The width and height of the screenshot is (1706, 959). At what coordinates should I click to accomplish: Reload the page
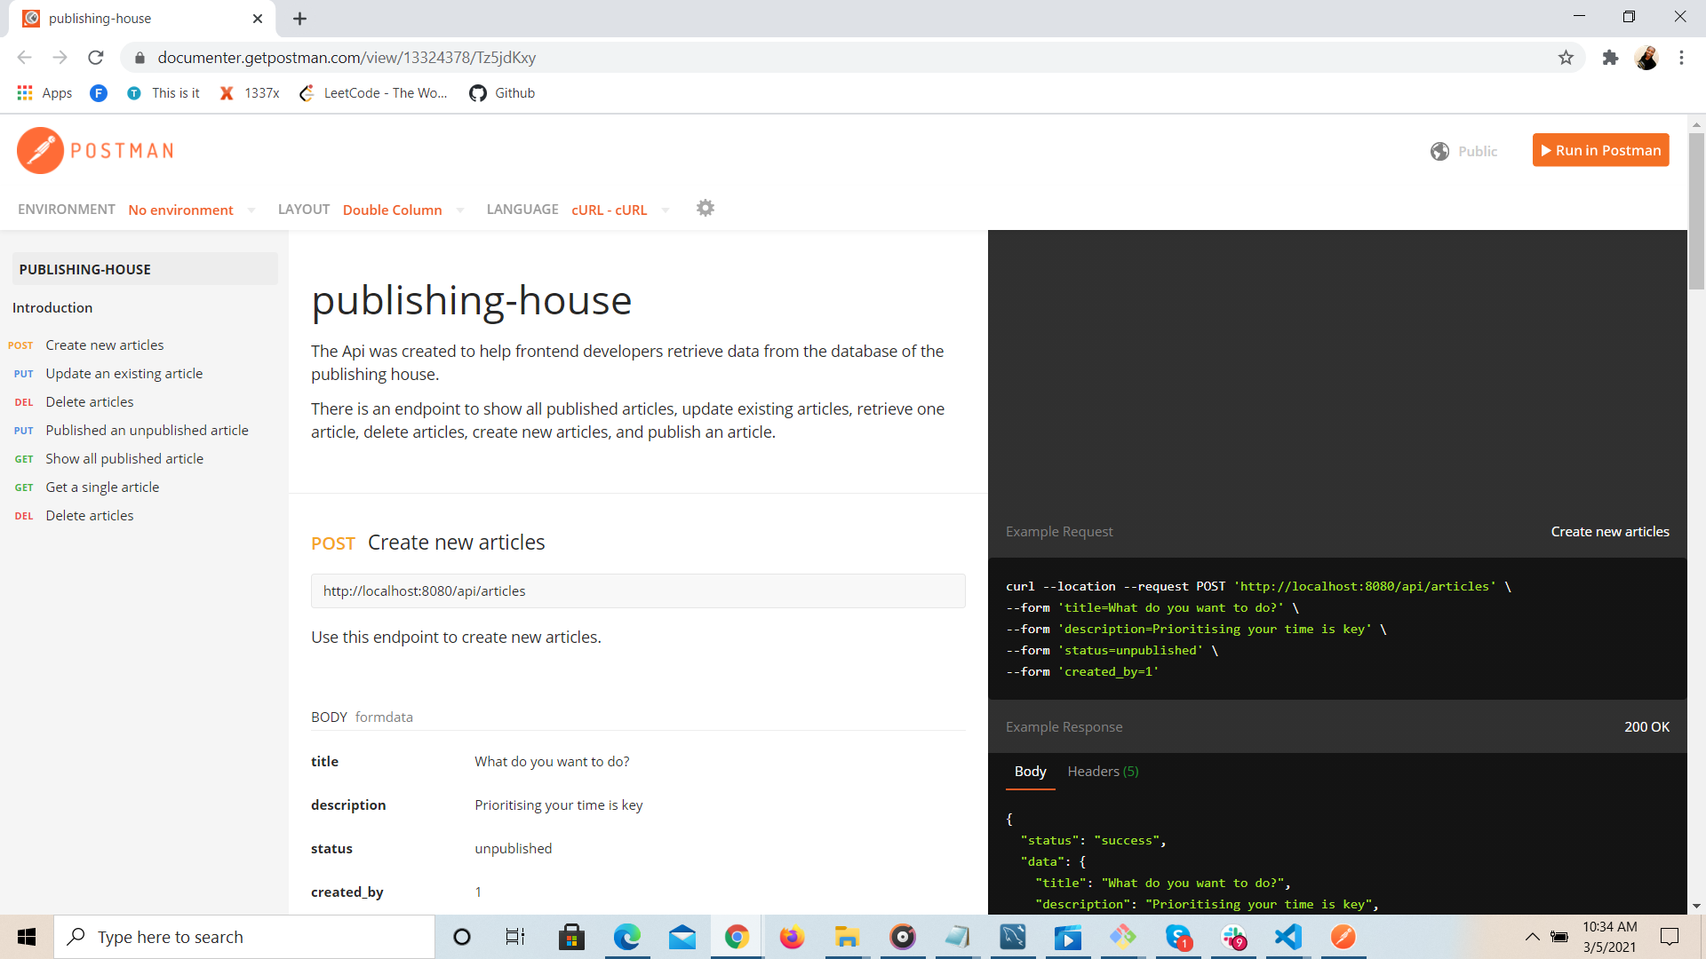pyautogui.click(x=95, y=57)
